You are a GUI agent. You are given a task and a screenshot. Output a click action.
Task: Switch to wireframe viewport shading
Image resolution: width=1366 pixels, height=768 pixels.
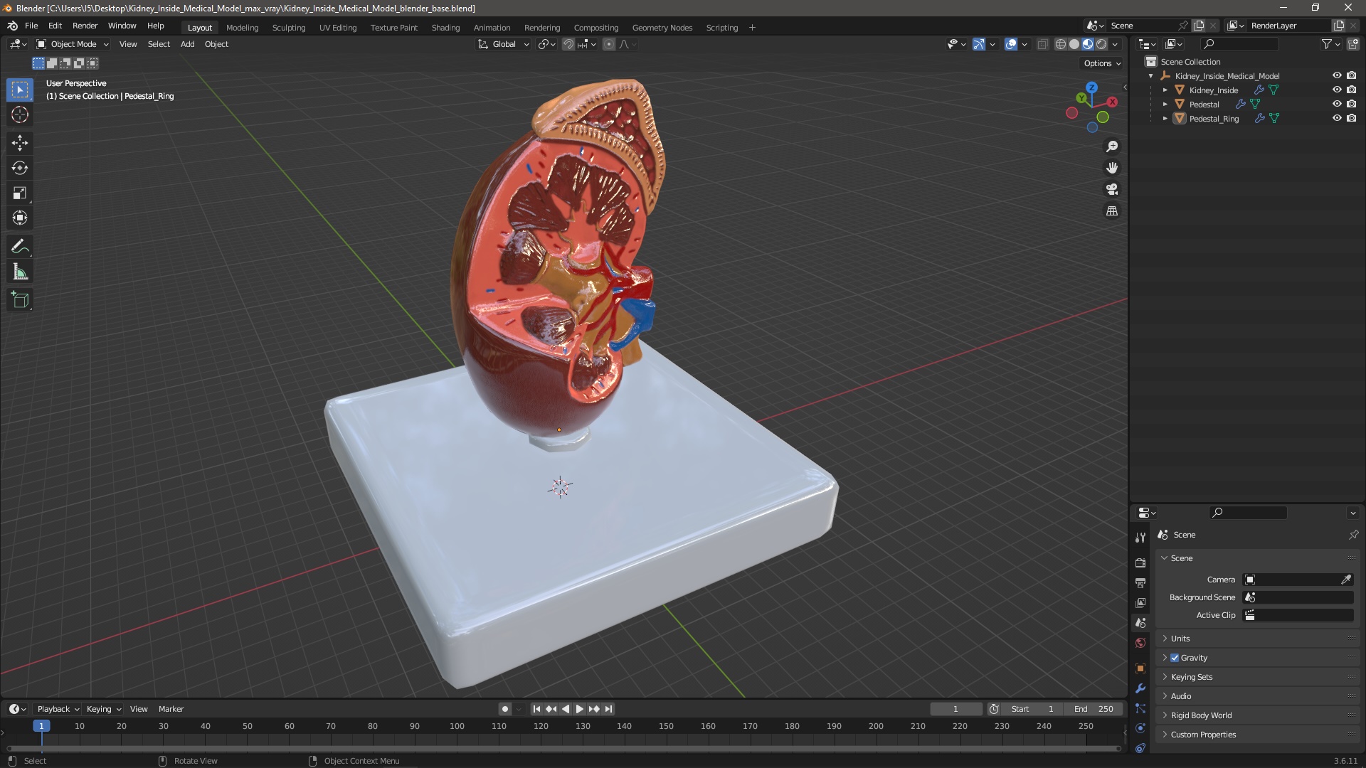point(1061,44)
